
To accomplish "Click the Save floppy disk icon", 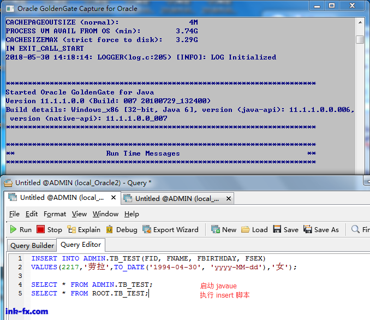I will (277, 229).
